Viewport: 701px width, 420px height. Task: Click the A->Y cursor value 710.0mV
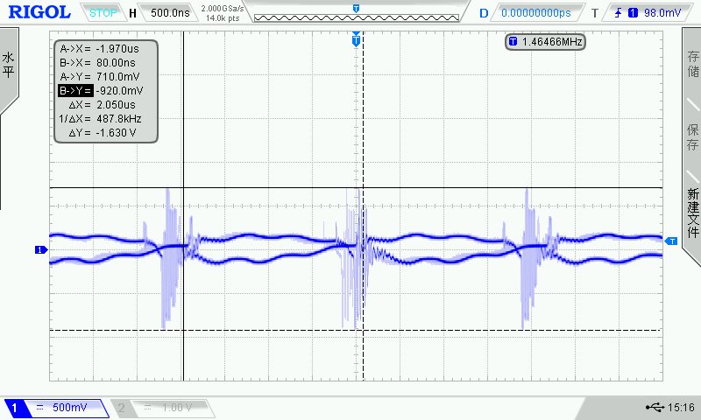pos(117,77)
